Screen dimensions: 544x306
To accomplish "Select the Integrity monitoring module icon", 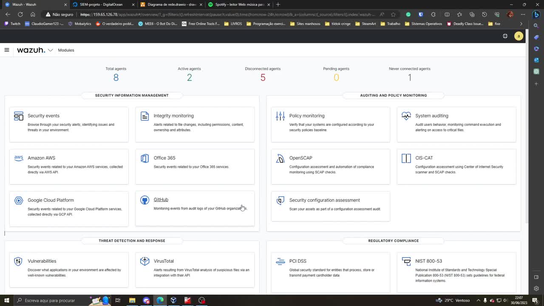I will [144, 116].
